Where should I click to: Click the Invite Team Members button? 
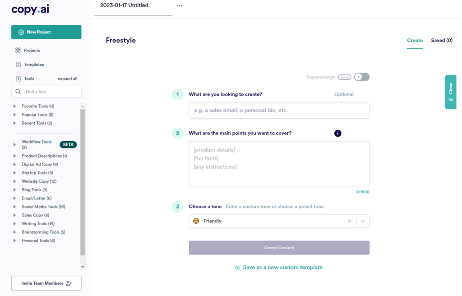(46, 283)
